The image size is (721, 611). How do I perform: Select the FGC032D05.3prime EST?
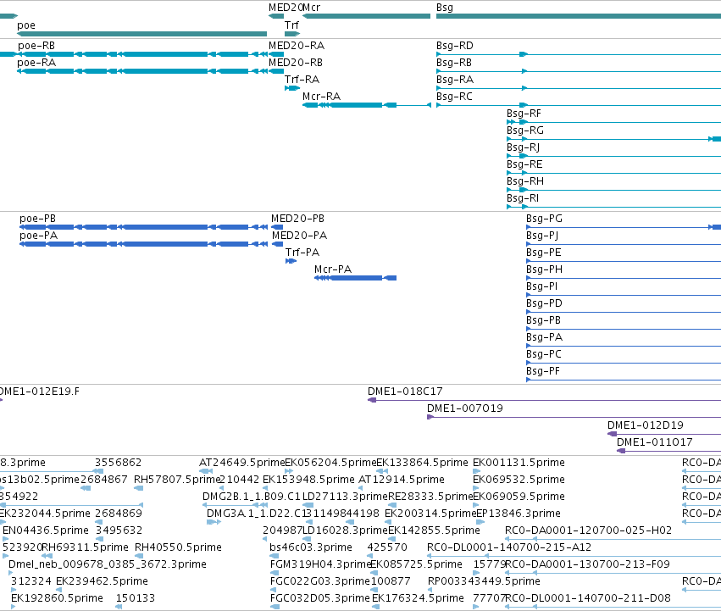coord(320,598)
